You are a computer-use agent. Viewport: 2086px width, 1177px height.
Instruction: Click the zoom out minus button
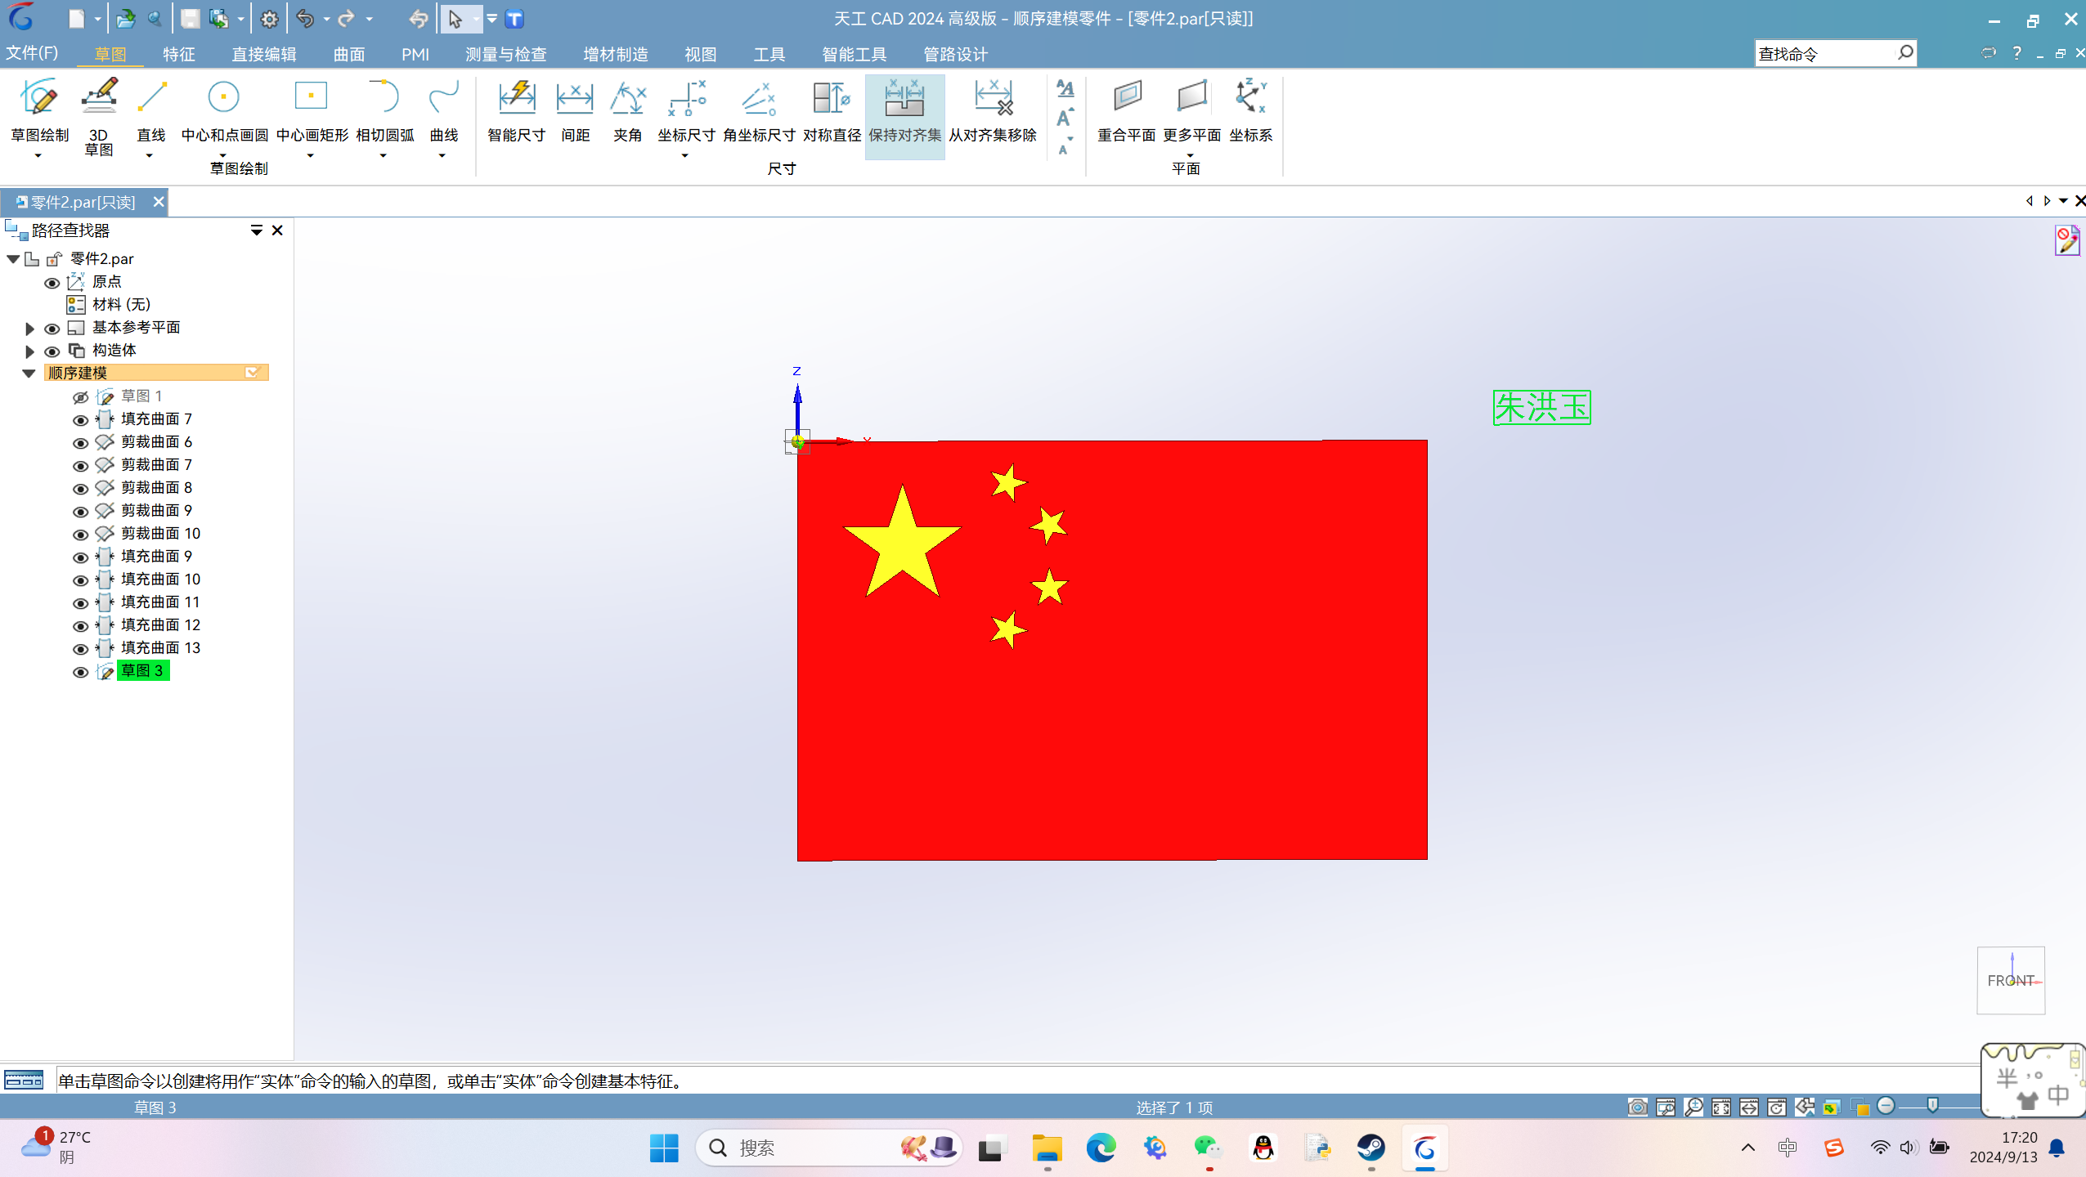[1886, 1106]
